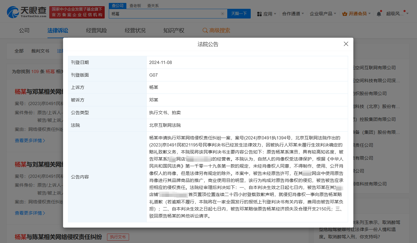The height and width of the screenshot is (243, 417).
Task: Select the 裁判文书 filter
Action: (x=40, y=51)
